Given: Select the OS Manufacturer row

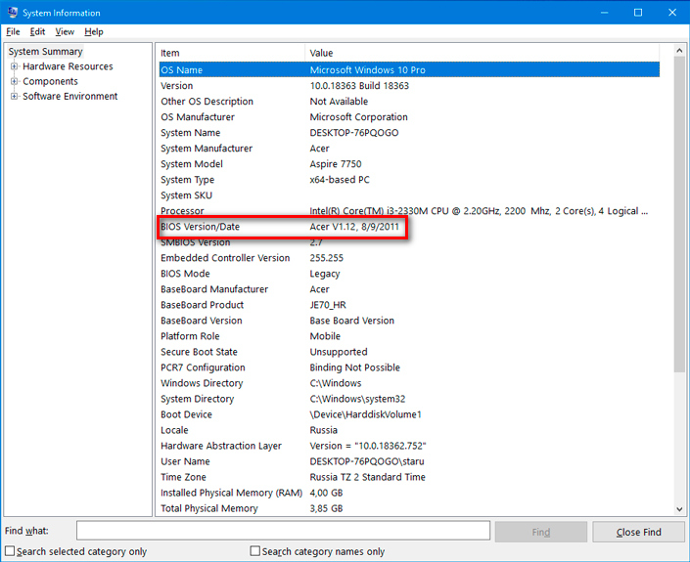Looking at the screenshot, I should (x=409, y=117).
